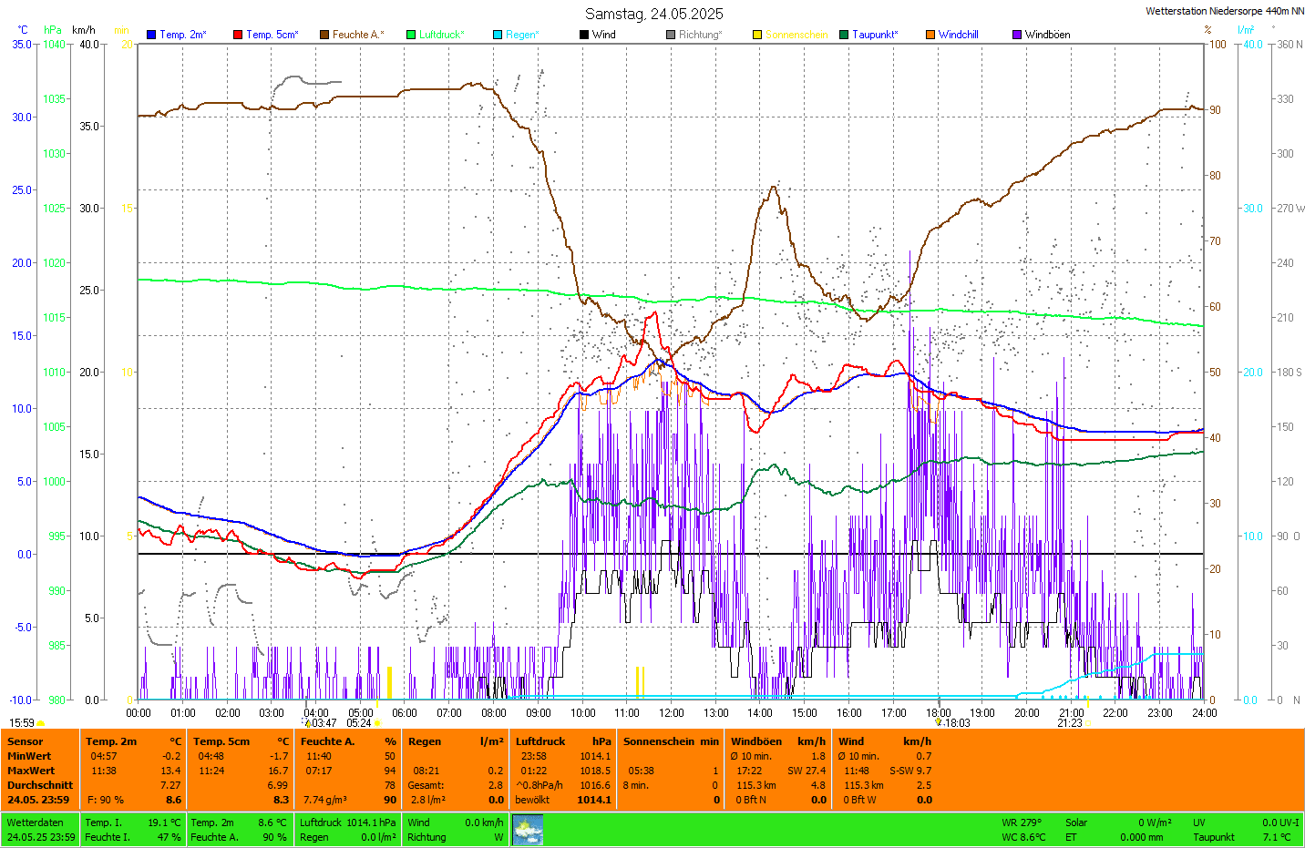
Task: Click the cloudy weather icon in bottom bar
Action: (528, 830)
